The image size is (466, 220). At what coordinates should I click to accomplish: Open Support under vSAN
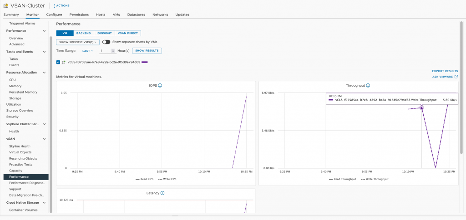15,189
